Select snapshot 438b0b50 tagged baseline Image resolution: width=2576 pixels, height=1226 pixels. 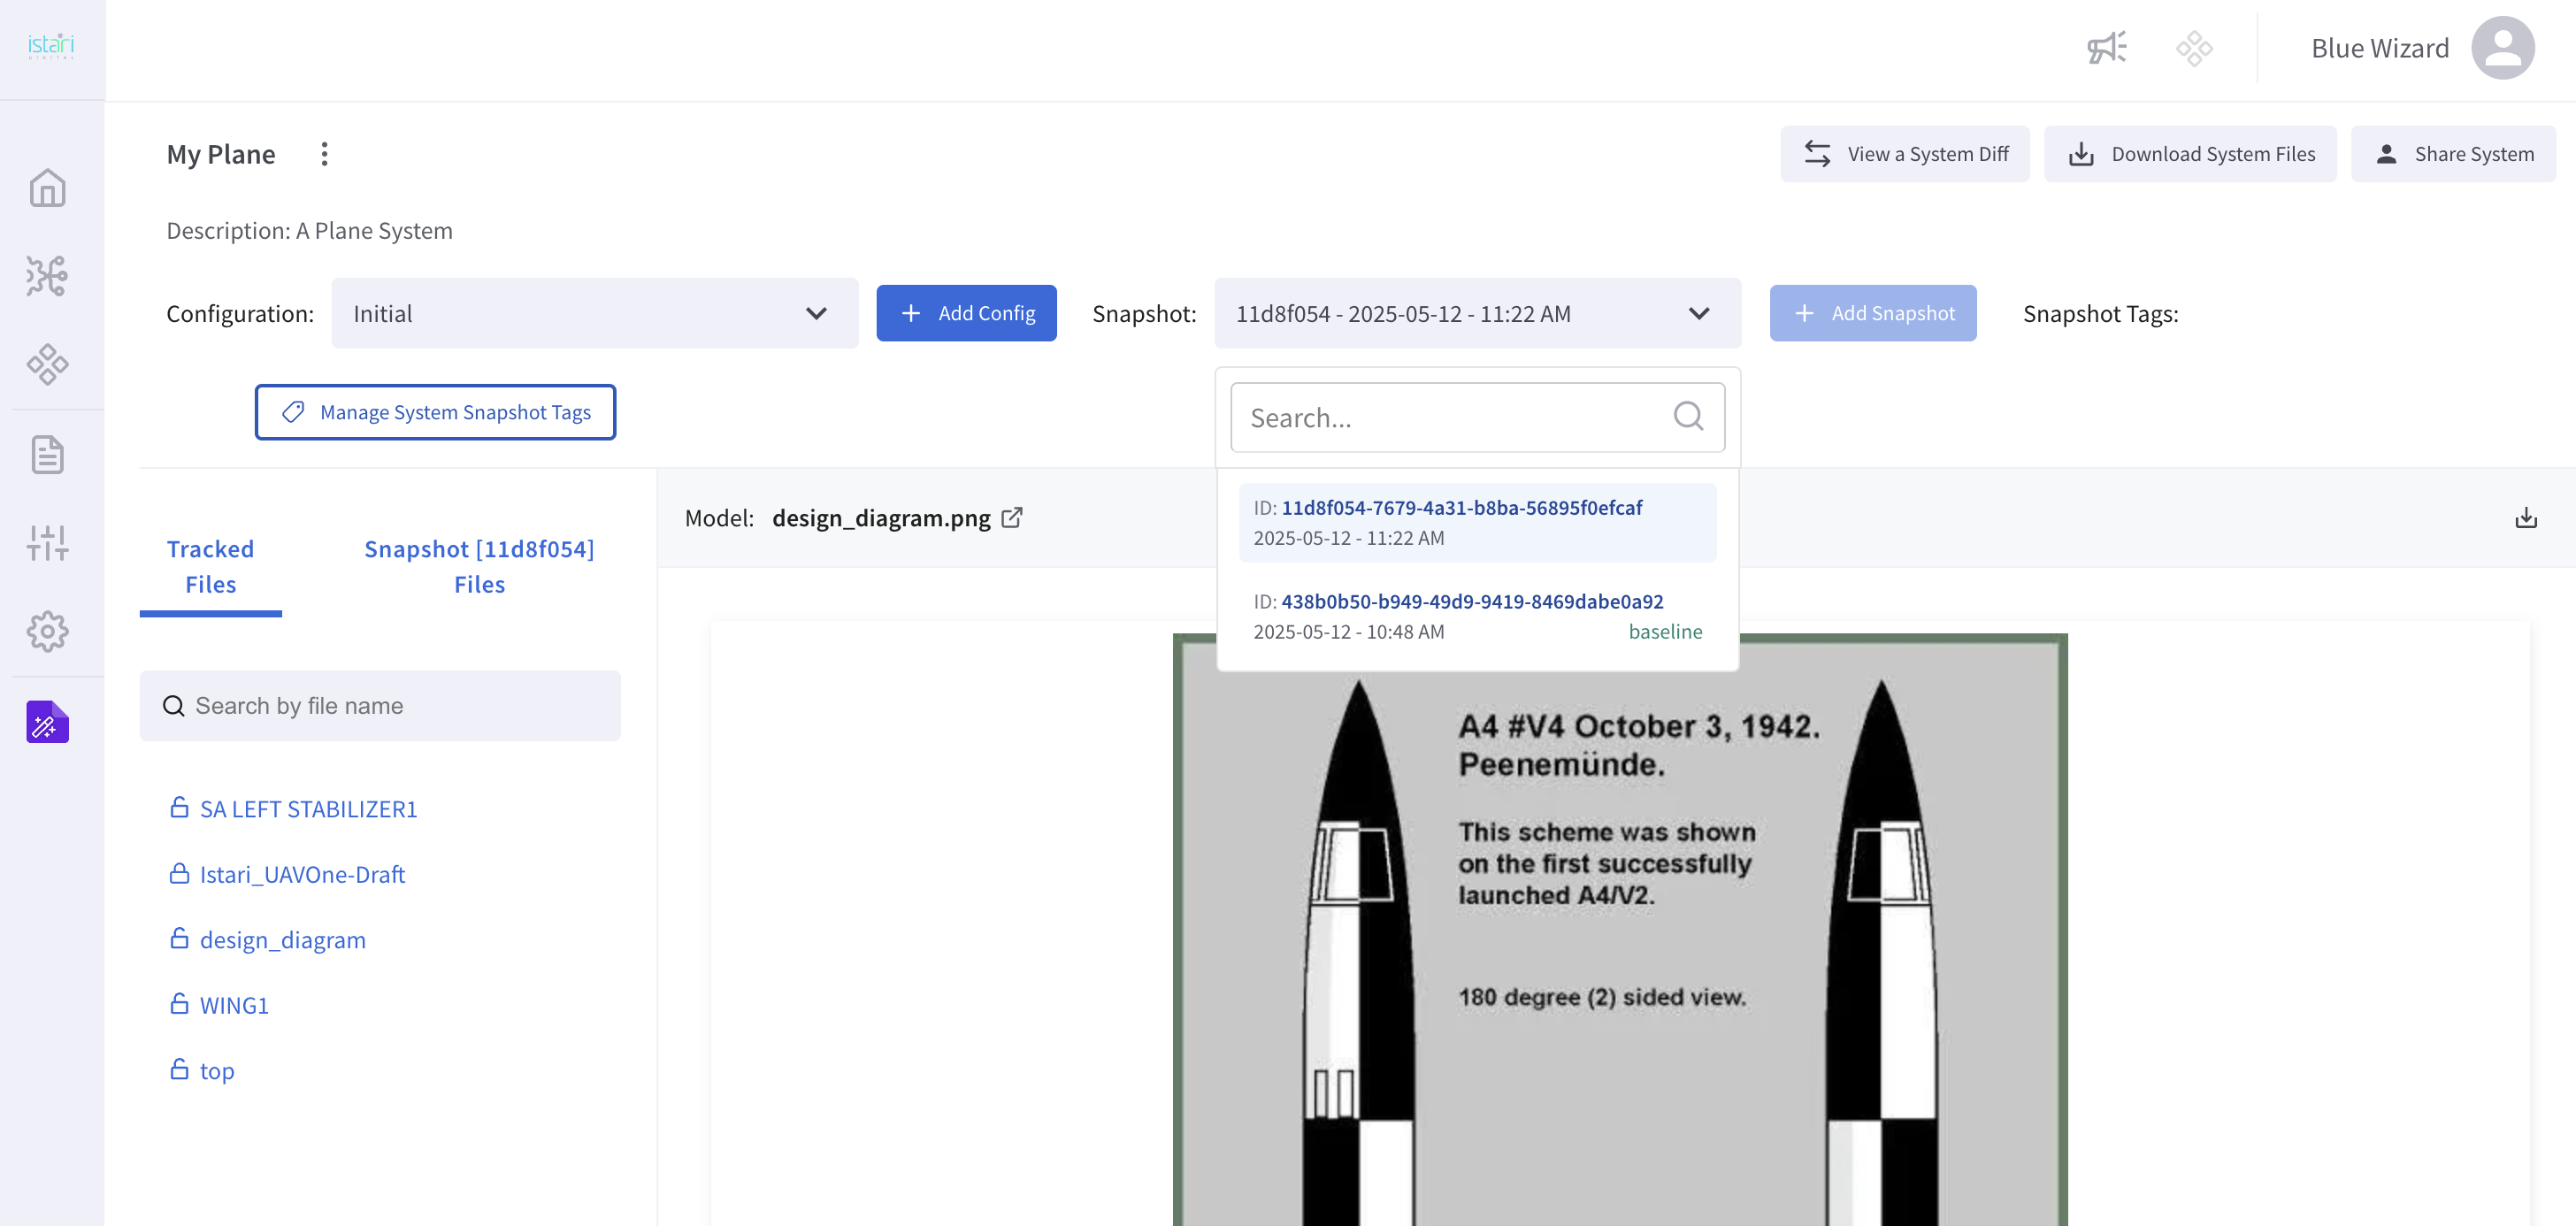(x=1476, y=616)
